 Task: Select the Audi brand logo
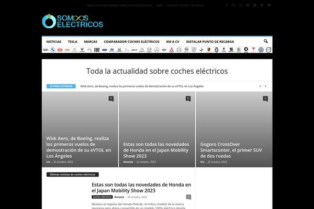46,50
